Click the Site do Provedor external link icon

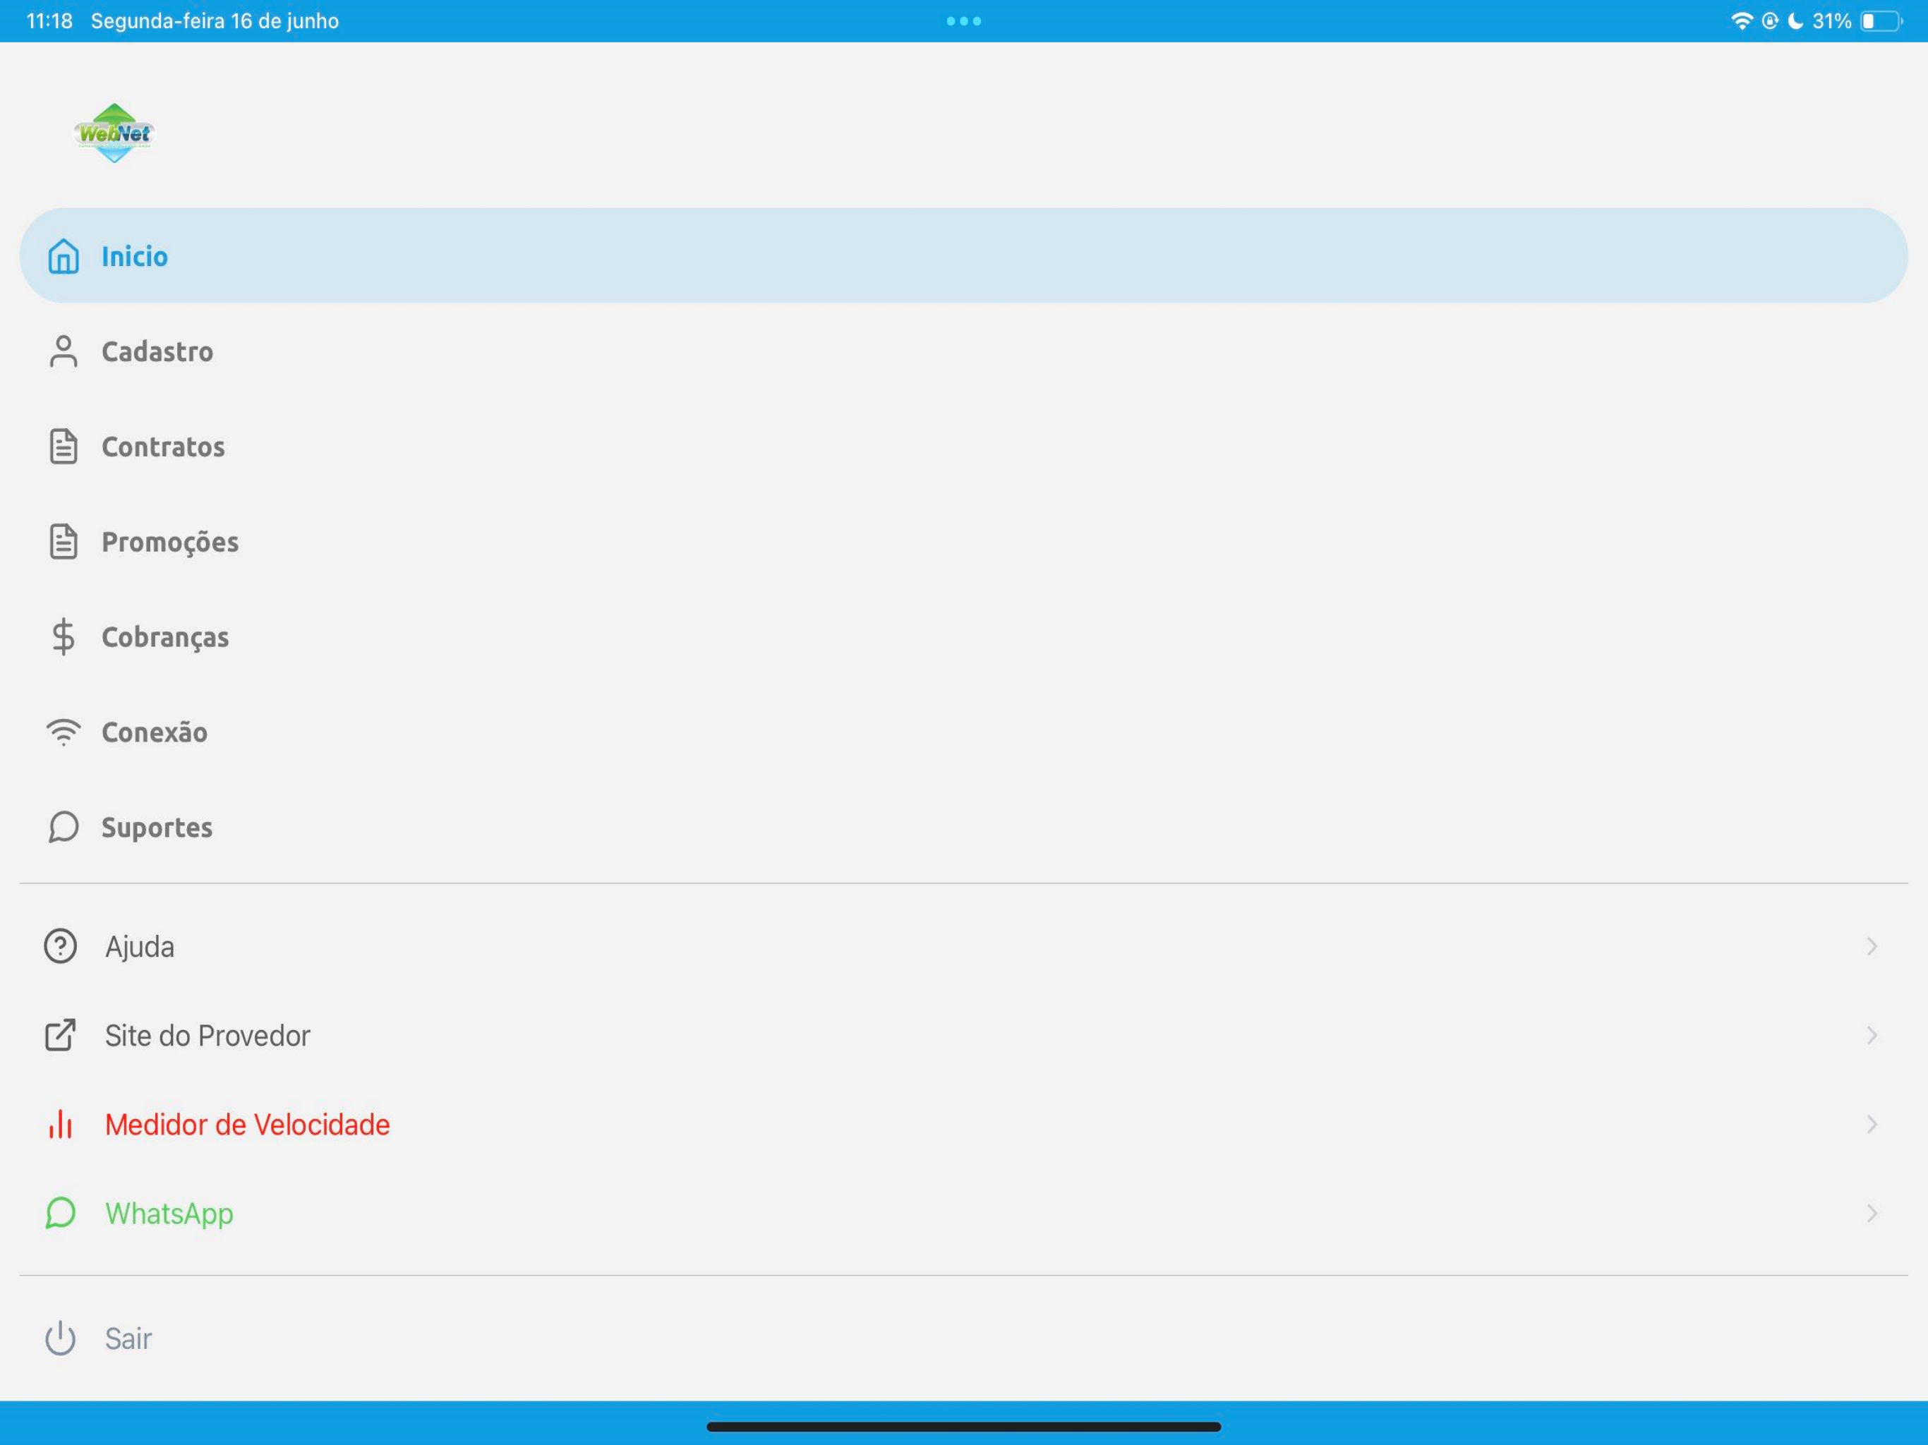[x=60, y=1034]
